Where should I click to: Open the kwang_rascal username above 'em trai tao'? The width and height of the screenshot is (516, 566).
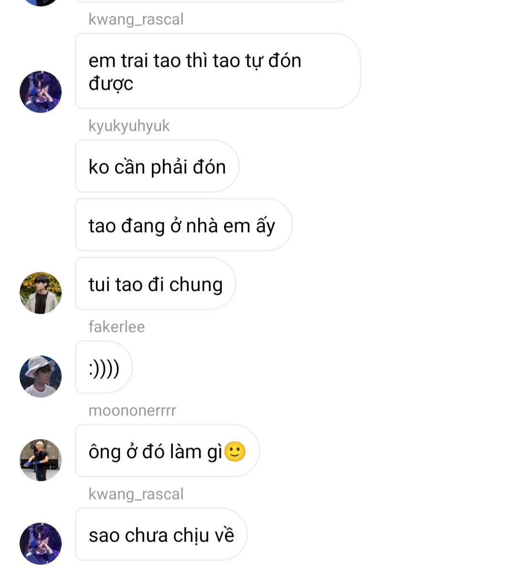(136, 19)
